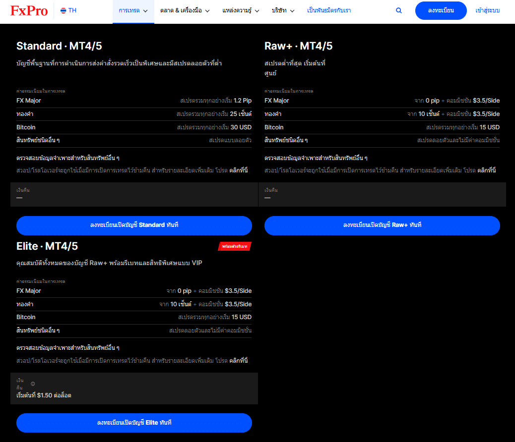The width and height of the screenshot is (515, 442).
Task: Expand the การเทรด menu chevron
Action: (145, 11)
